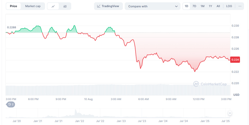Viewport: 249px width, 125px height.
Task: Switch to line chart view icon
Action: (x=53, y=6)
